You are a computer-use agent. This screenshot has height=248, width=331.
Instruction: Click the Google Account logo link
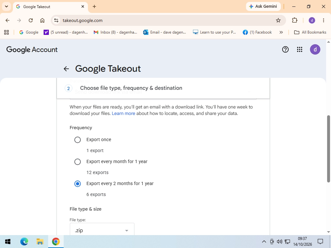[32, 49]
